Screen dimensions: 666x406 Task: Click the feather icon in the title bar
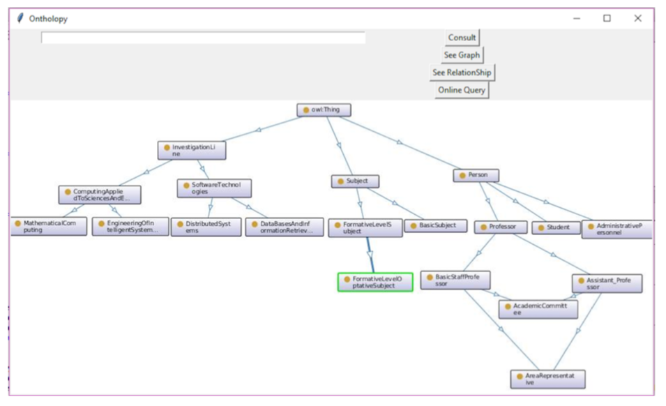click(20, 18)
